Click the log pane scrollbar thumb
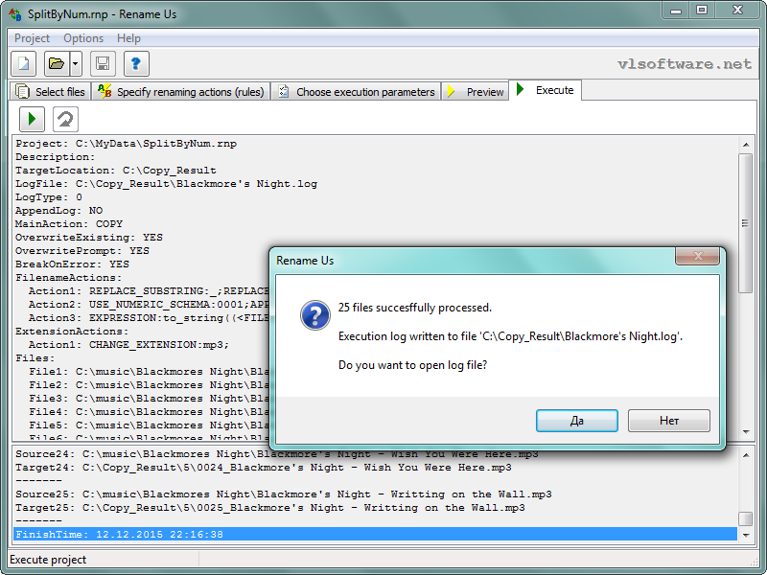 (746, 518)
